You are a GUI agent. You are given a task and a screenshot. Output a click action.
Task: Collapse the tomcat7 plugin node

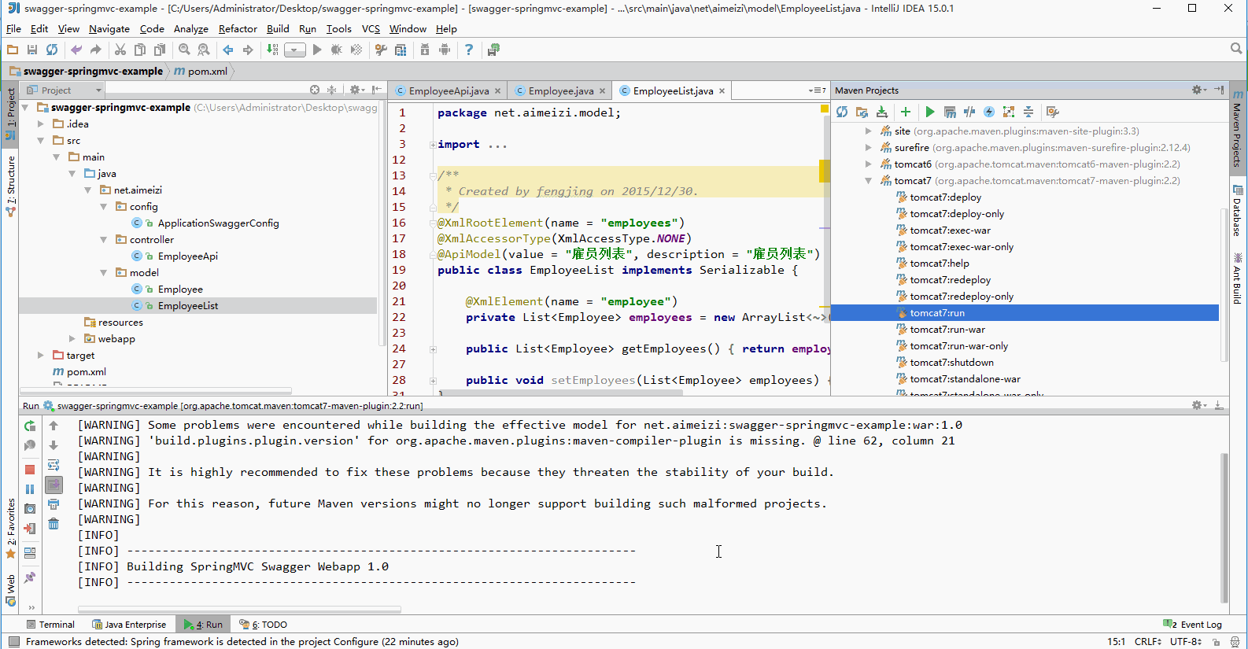(x=869, y=181)
